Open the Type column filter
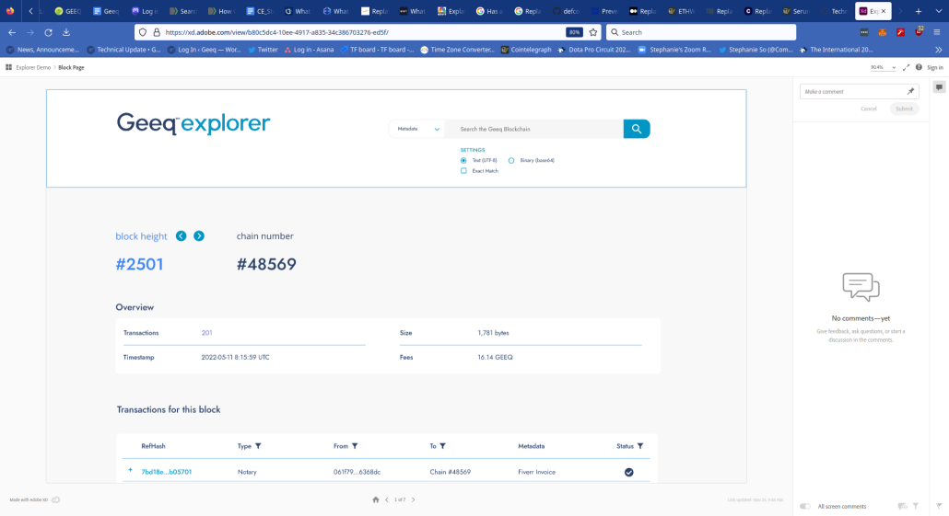This screenshot has height=516, width=949. (258, 446)
